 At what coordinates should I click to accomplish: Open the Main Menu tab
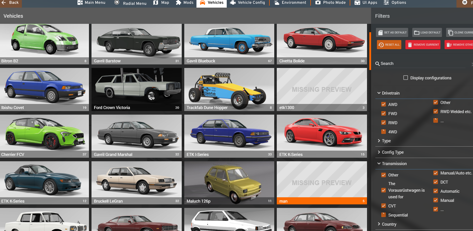tap(91, 3)
